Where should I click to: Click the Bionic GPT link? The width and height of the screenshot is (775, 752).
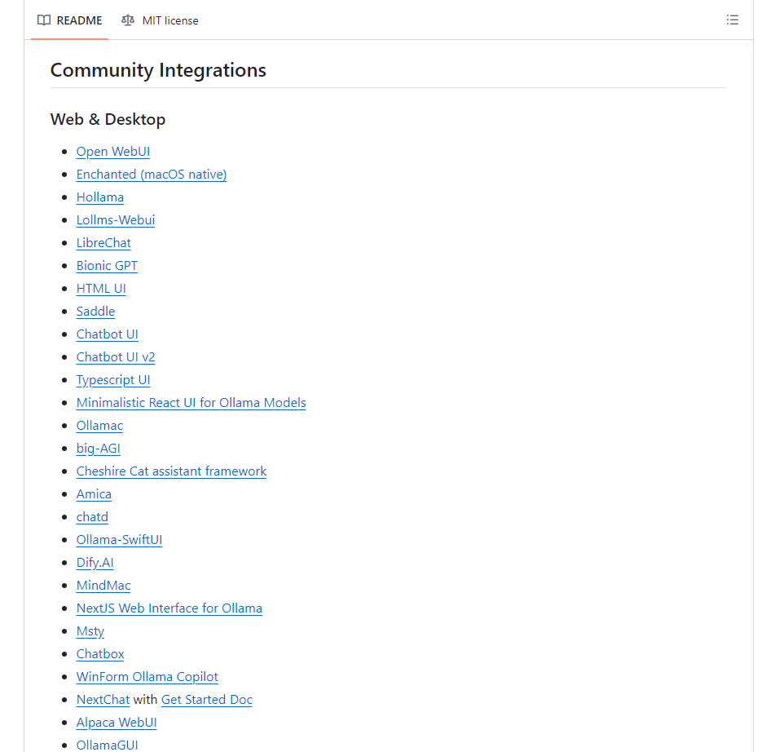tap(107, 266)
